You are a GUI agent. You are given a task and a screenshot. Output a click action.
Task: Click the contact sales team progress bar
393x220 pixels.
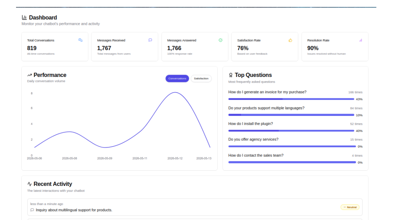point(292,162)
